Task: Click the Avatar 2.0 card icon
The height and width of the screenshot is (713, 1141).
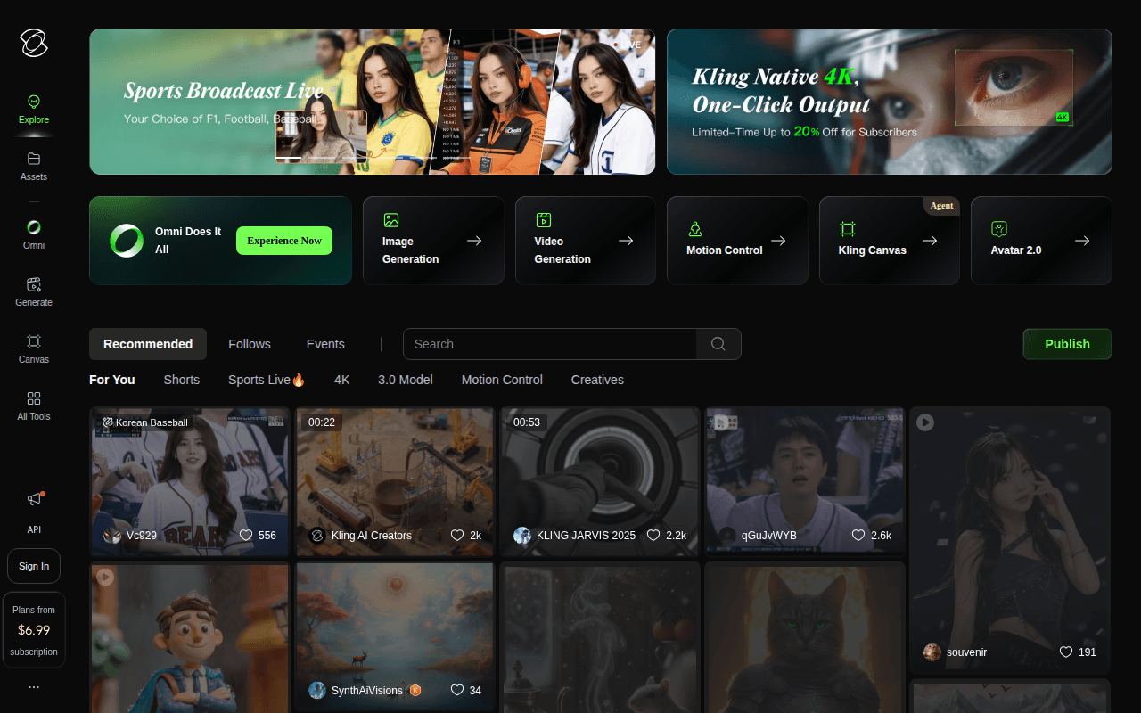Action: pyautogui.click(x=999, y=229)
